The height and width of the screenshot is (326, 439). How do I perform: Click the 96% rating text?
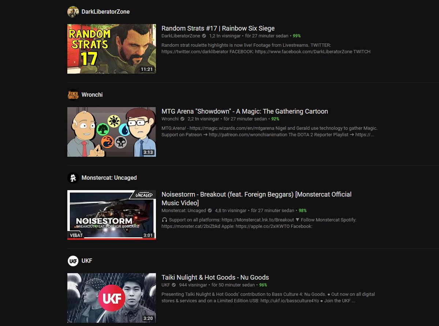click(x=263, y=285)
